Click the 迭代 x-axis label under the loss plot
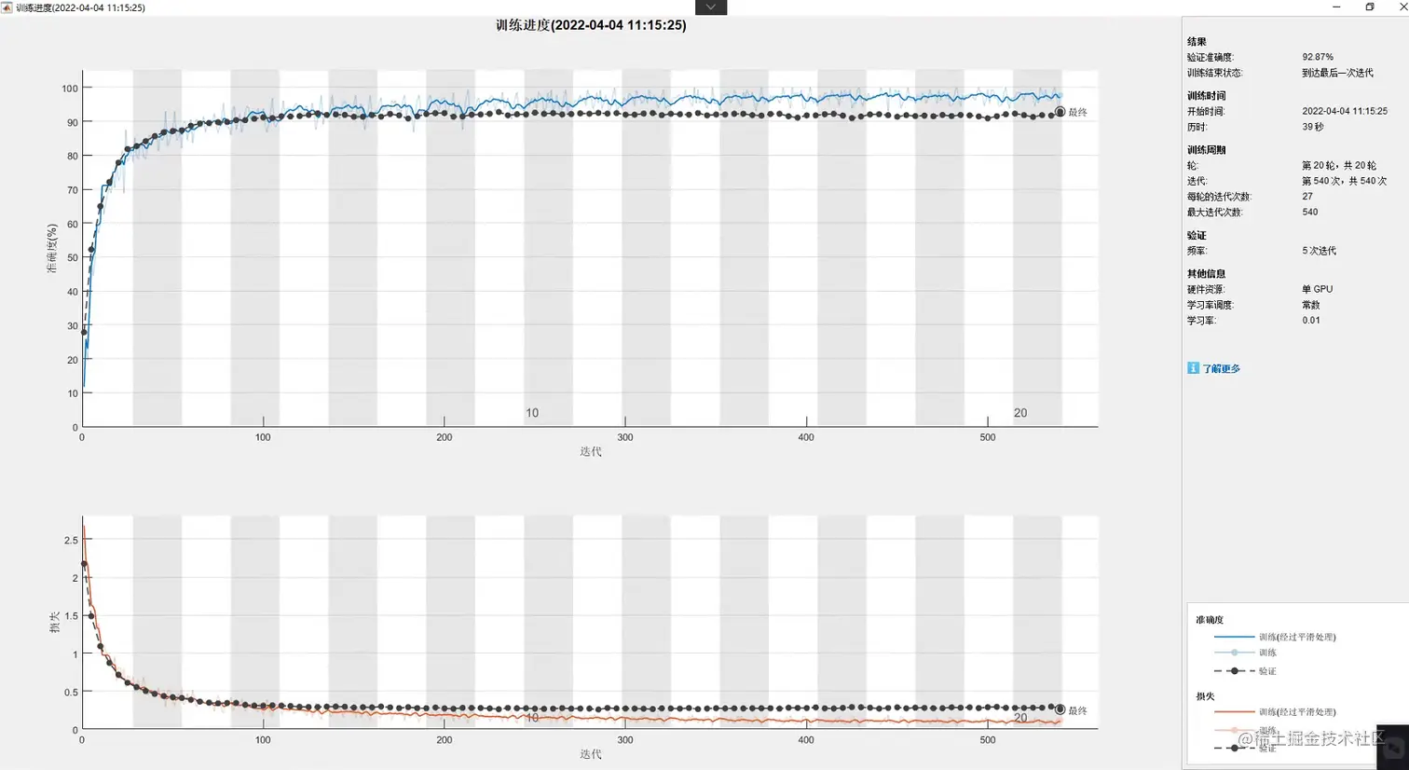This screenshot has height=770, width=1409. [591, 754]
